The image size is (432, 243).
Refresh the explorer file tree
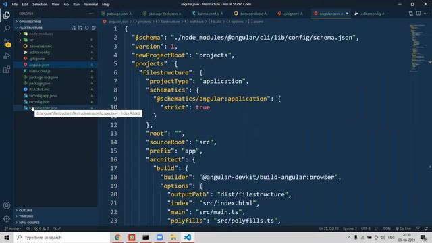click(x=87, y=28)
